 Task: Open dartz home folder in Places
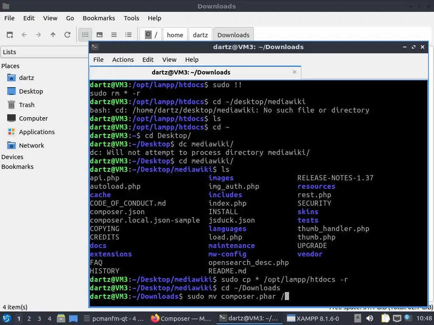point(26,78)
